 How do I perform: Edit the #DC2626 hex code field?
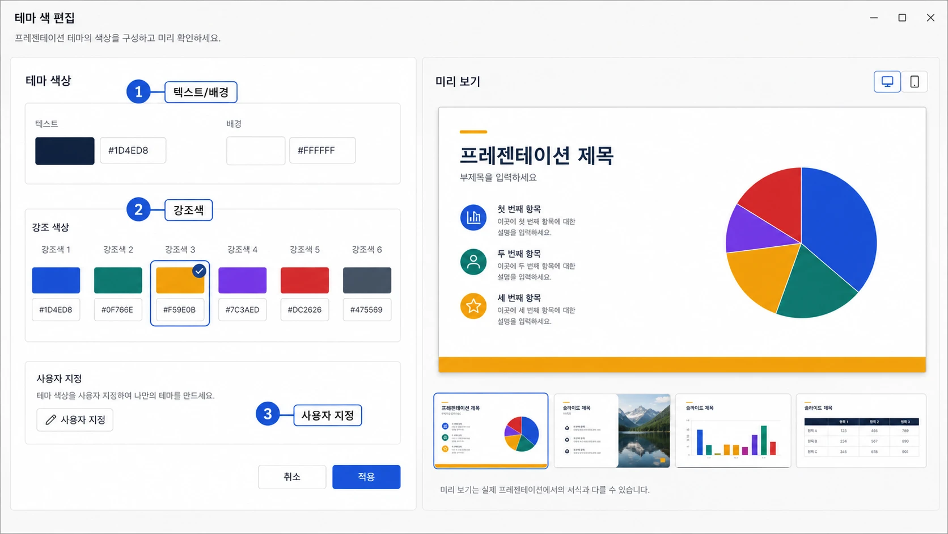pos(304,310)
